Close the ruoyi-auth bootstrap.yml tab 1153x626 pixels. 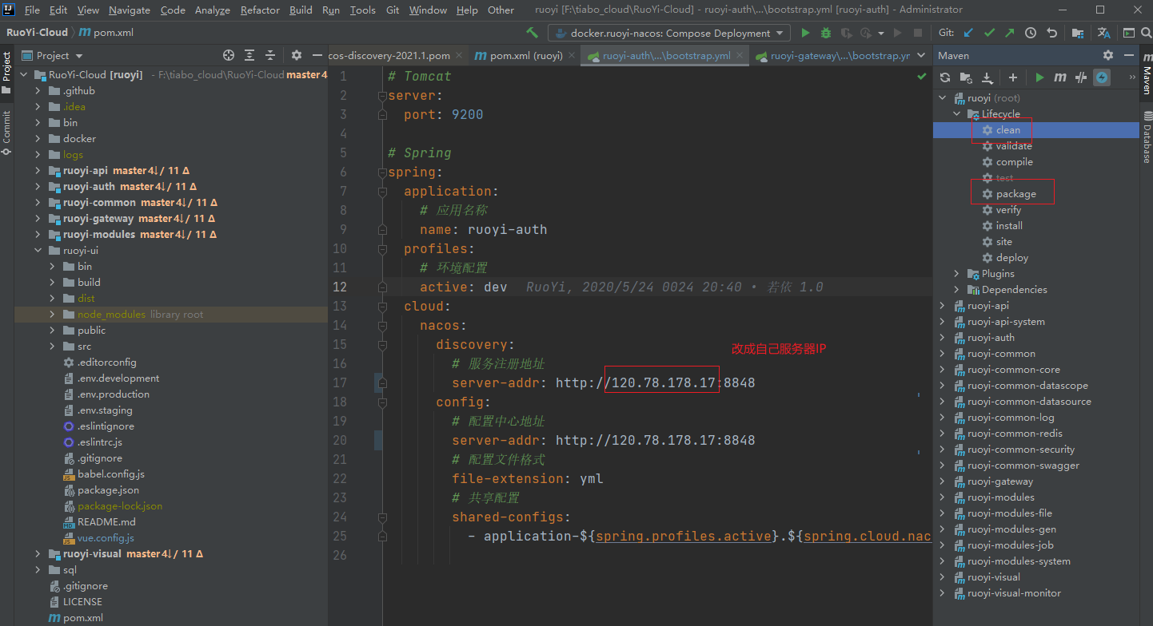[x=739, y=56]
